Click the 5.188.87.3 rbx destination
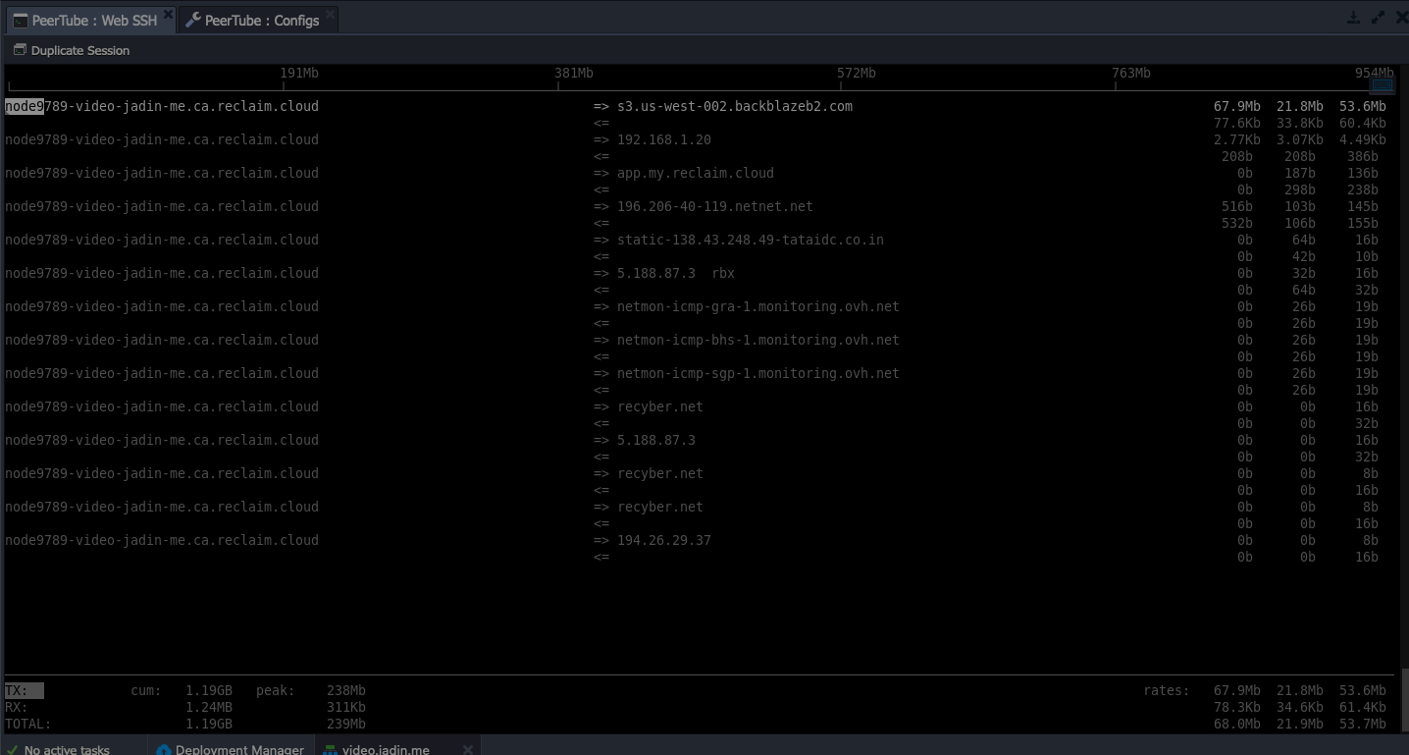Screen dimensions: 1409x755 (x=676, y=273)
